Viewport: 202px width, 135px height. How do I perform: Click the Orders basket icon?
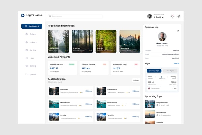(27, 34)
